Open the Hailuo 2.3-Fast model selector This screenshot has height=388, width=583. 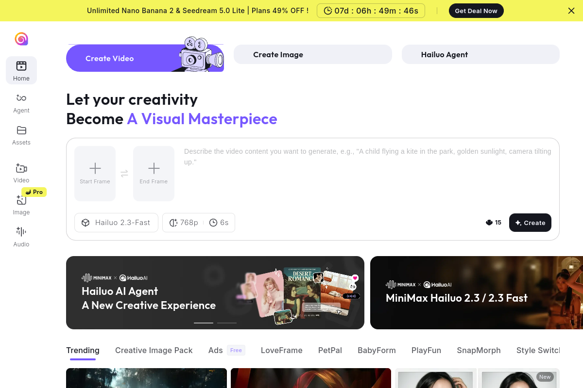(116, 223)
